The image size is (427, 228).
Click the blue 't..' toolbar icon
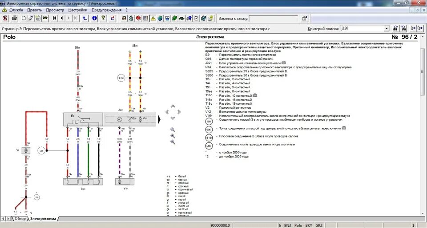[85, 18]
